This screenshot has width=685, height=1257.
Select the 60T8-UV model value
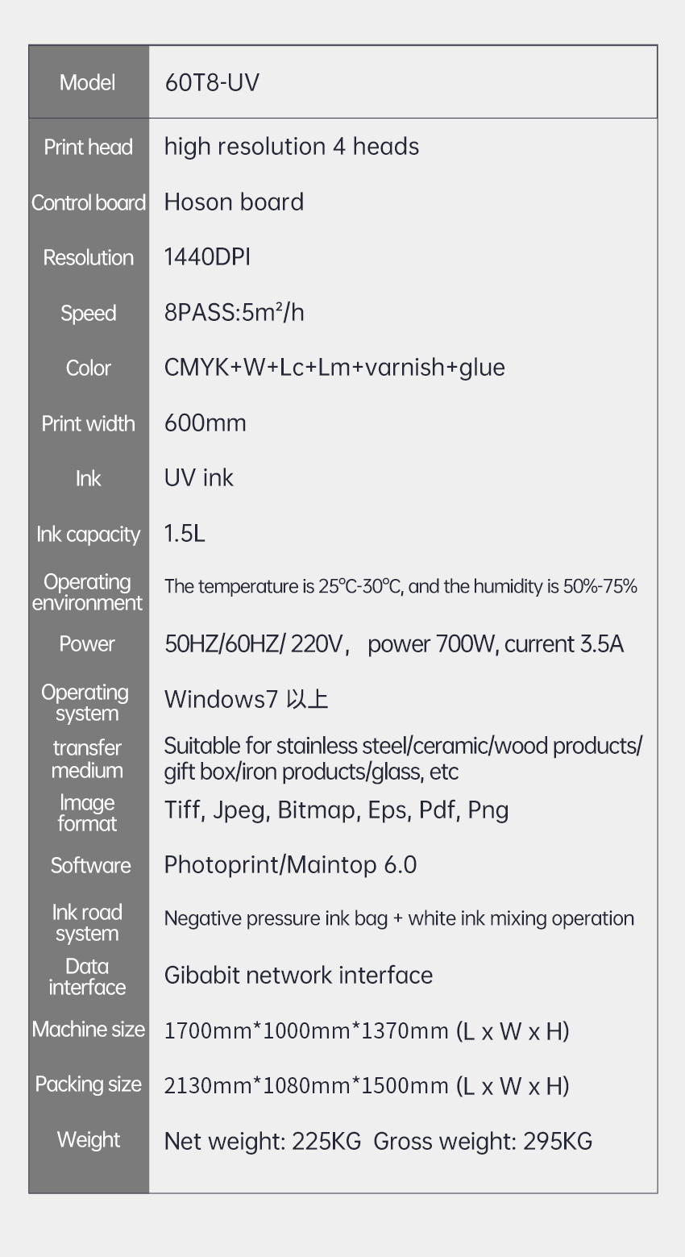coord(212,82)
